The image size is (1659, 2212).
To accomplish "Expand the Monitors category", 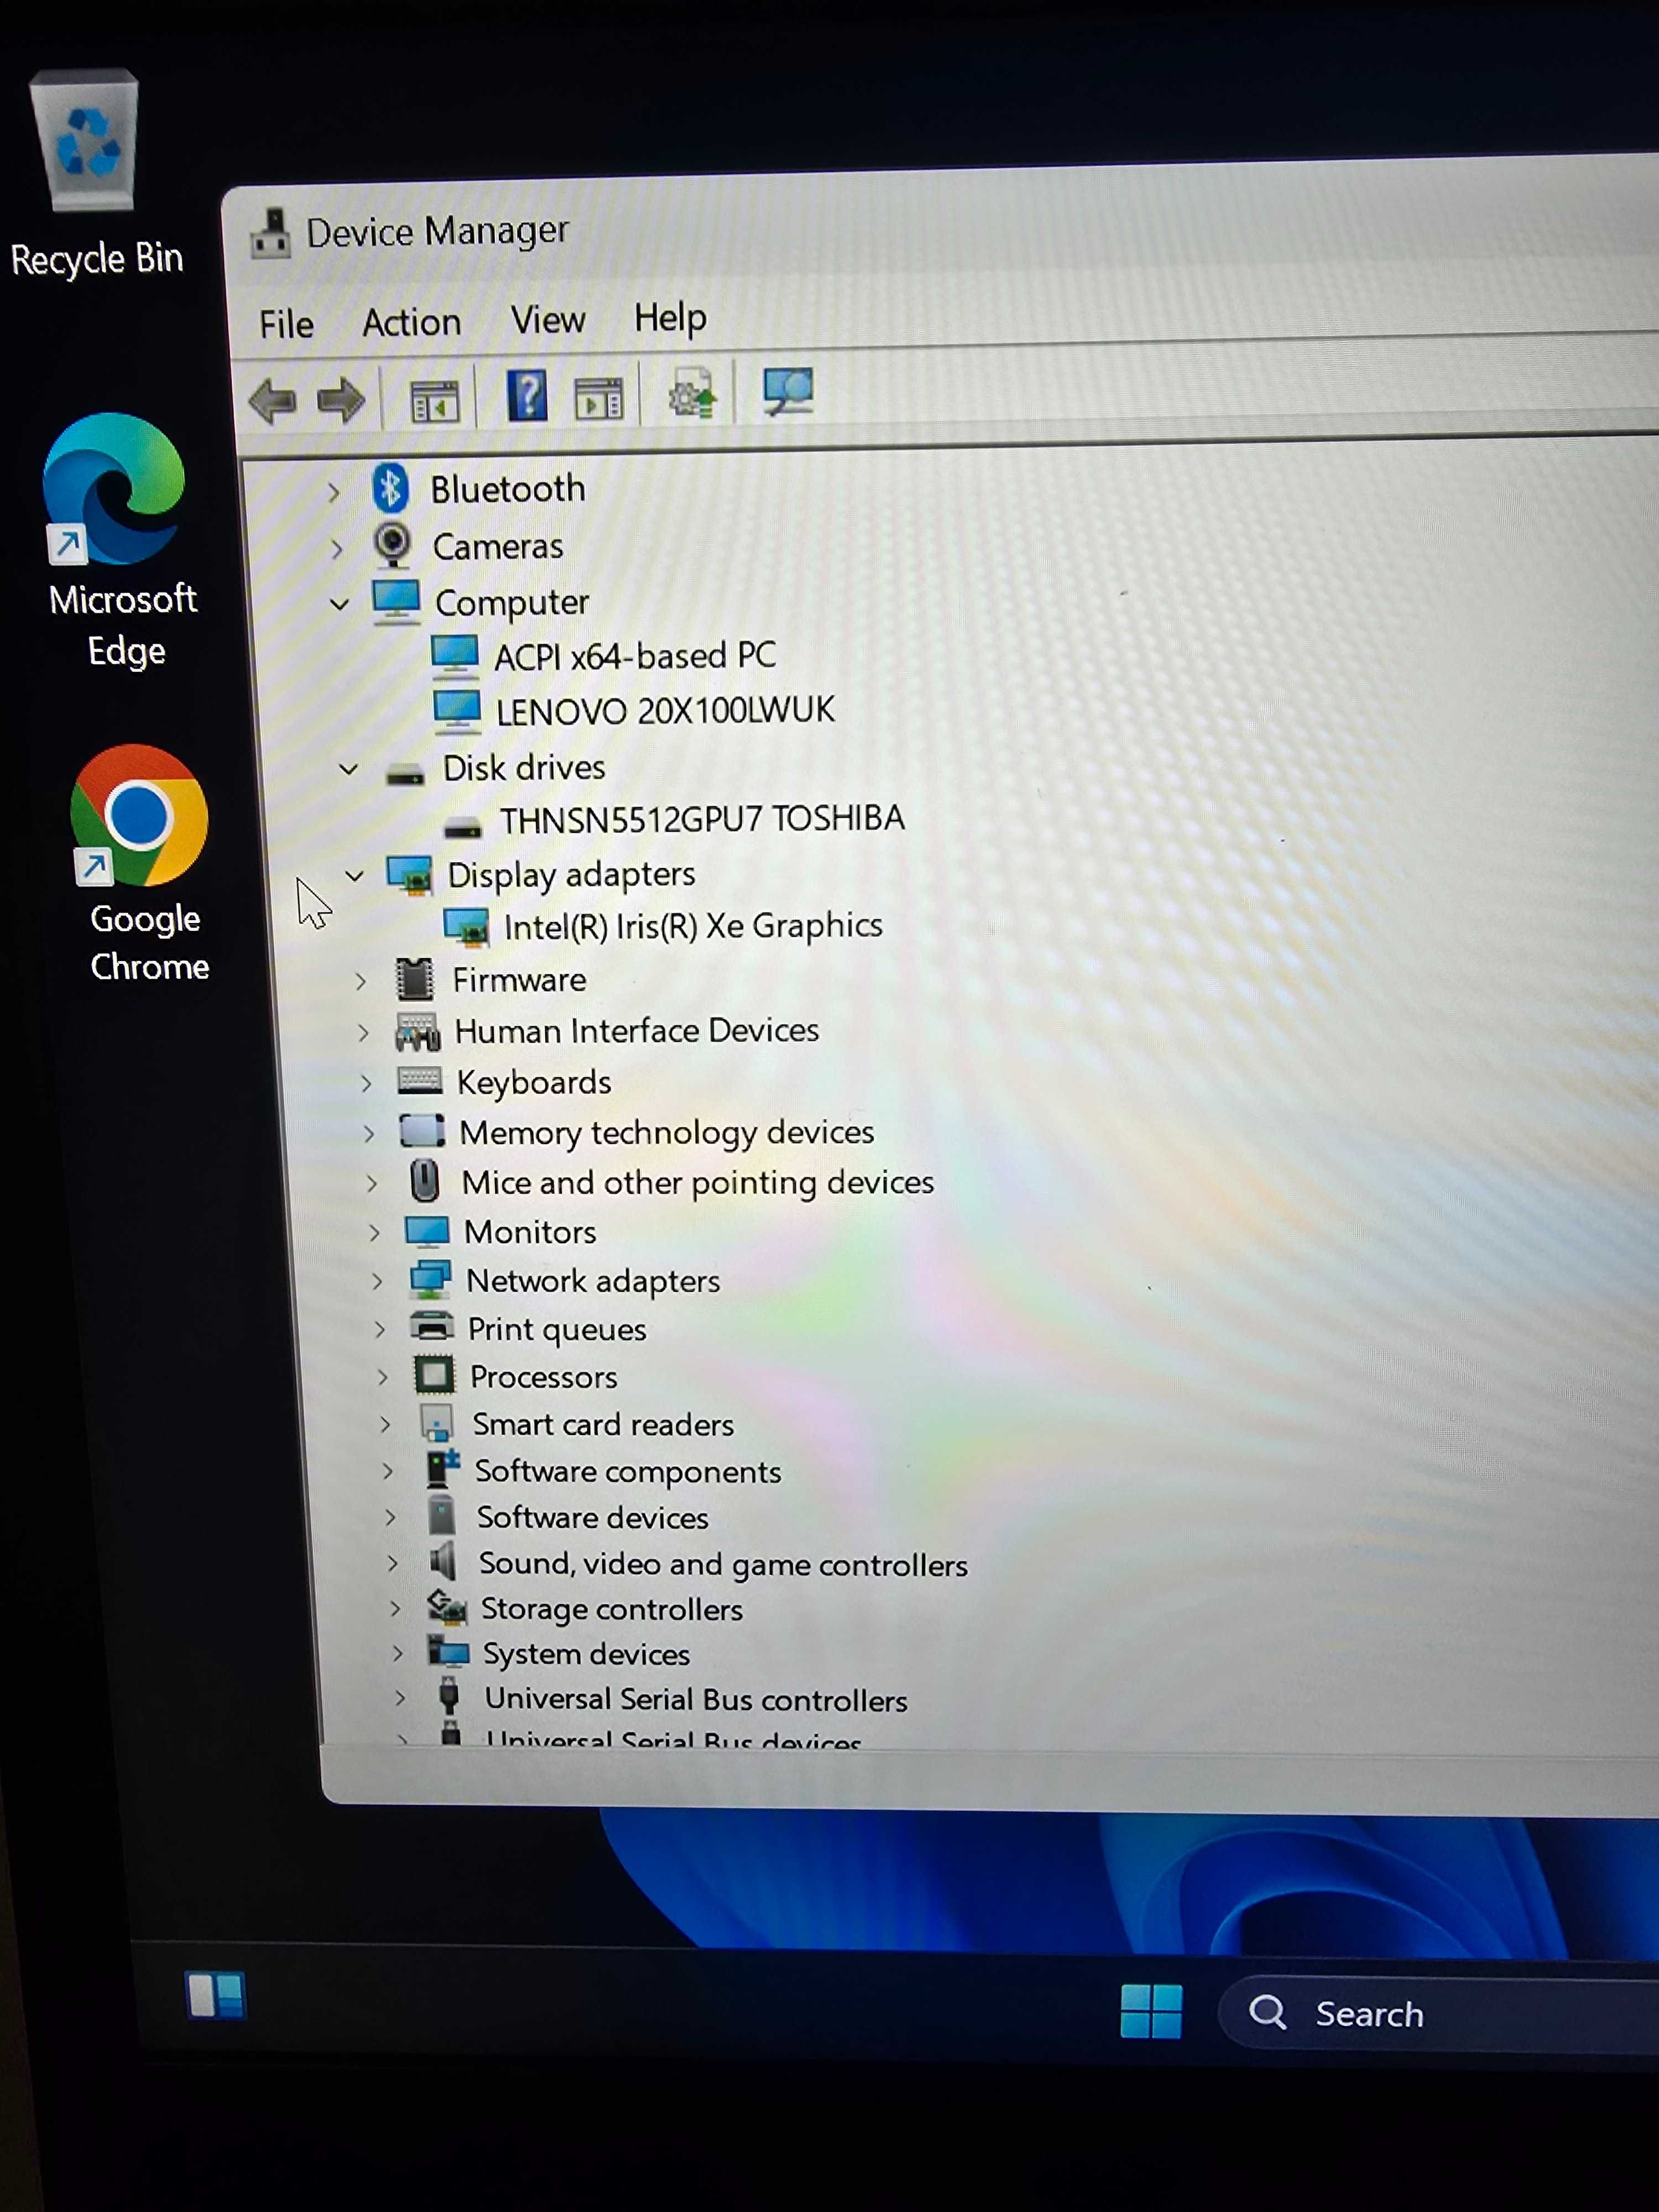I will click(375, 1232).
